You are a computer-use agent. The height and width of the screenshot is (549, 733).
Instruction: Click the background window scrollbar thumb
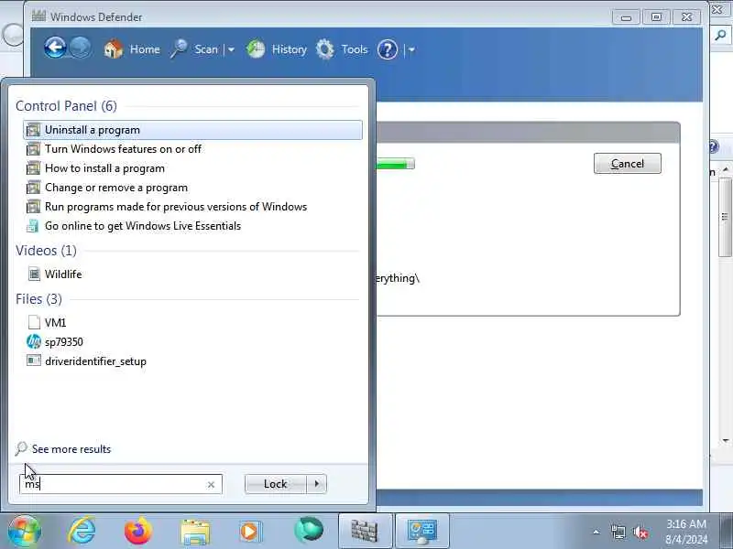(726, 217)
